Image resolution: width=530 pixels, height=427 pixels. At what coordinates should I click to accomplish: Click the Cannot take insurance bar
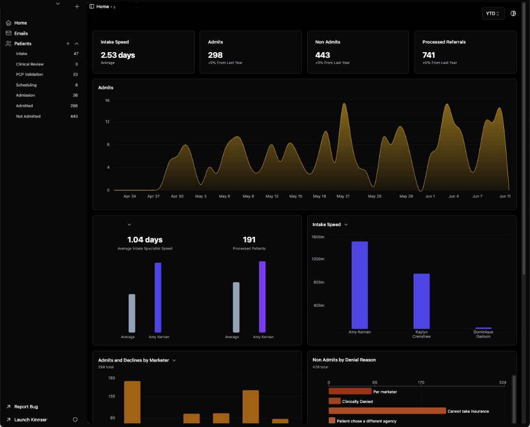[387, 411]
